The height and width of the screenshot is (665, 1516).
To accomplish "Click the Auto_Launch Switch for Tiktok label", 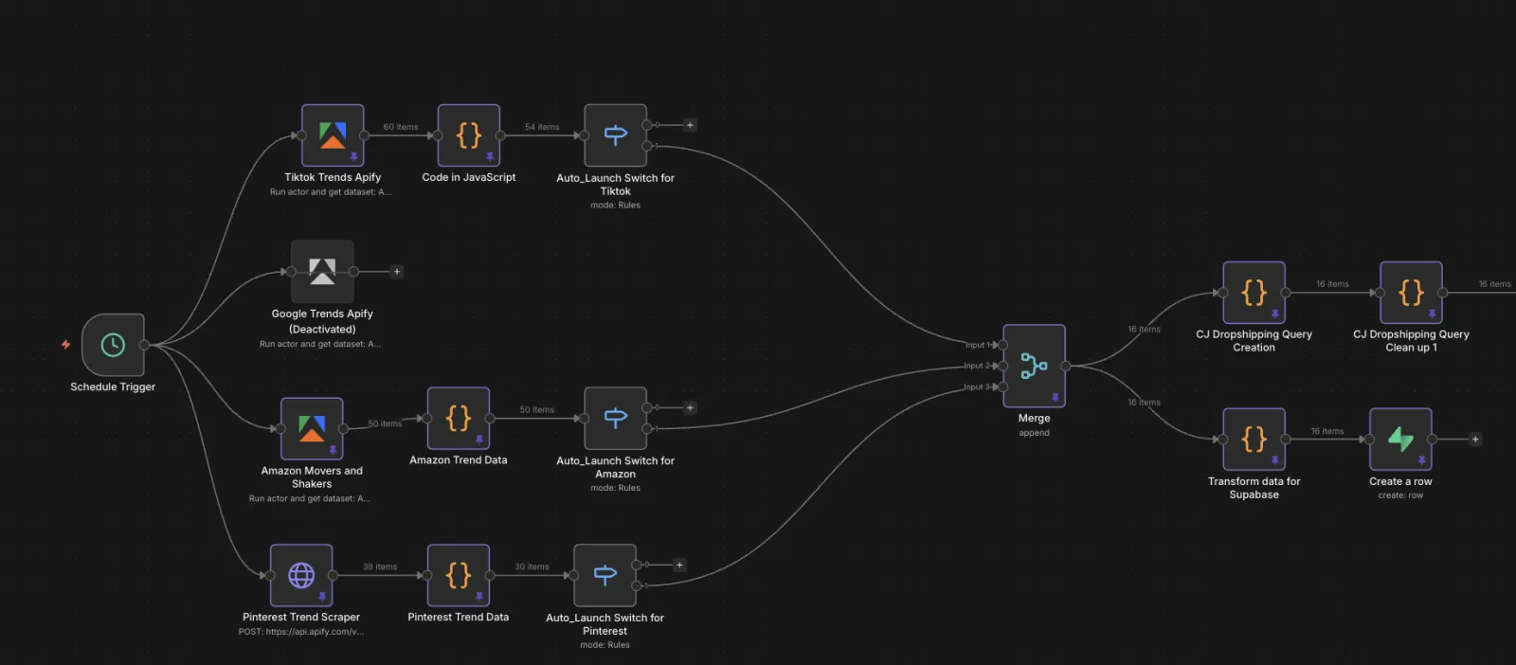I will click(x=616, y=185).
